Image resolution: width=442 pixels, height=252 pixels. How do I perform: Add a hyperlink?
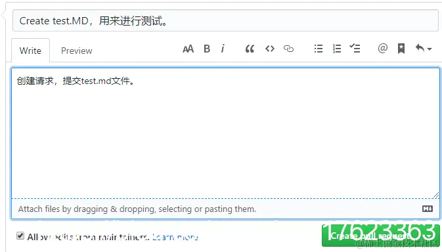288,49
